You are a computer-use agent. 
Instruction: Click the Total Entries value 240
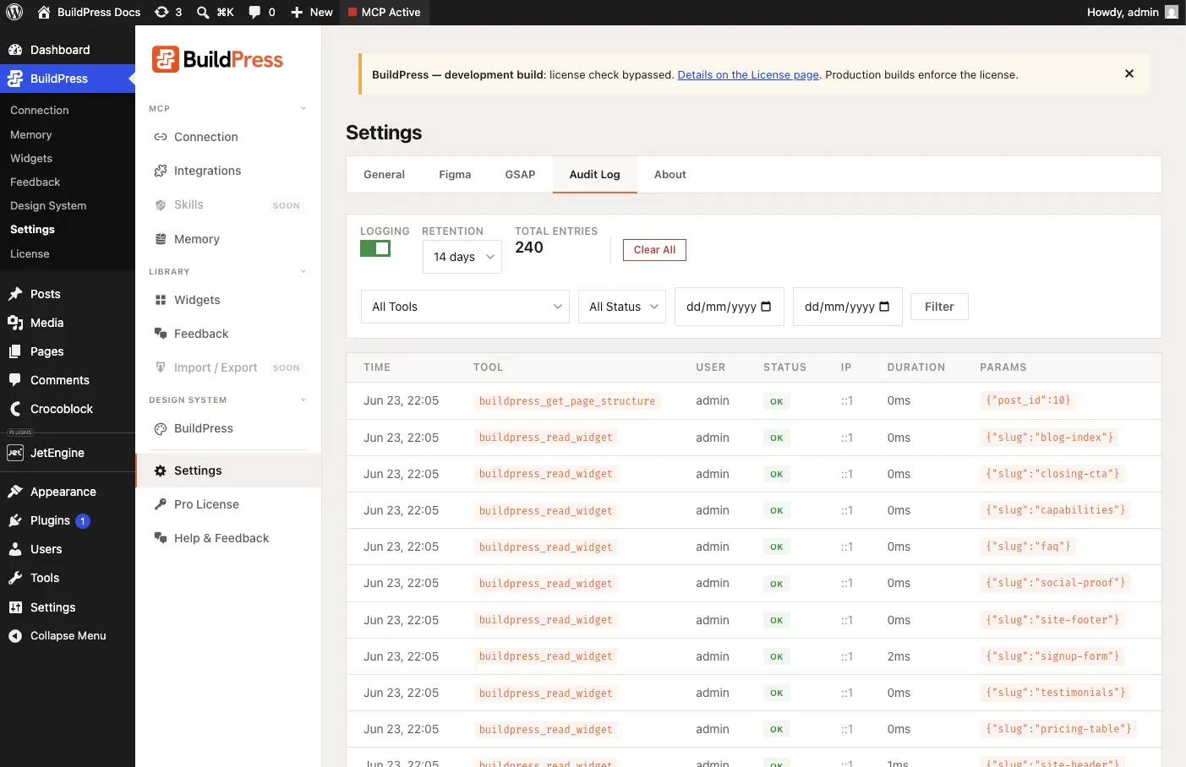coord(529,248)
